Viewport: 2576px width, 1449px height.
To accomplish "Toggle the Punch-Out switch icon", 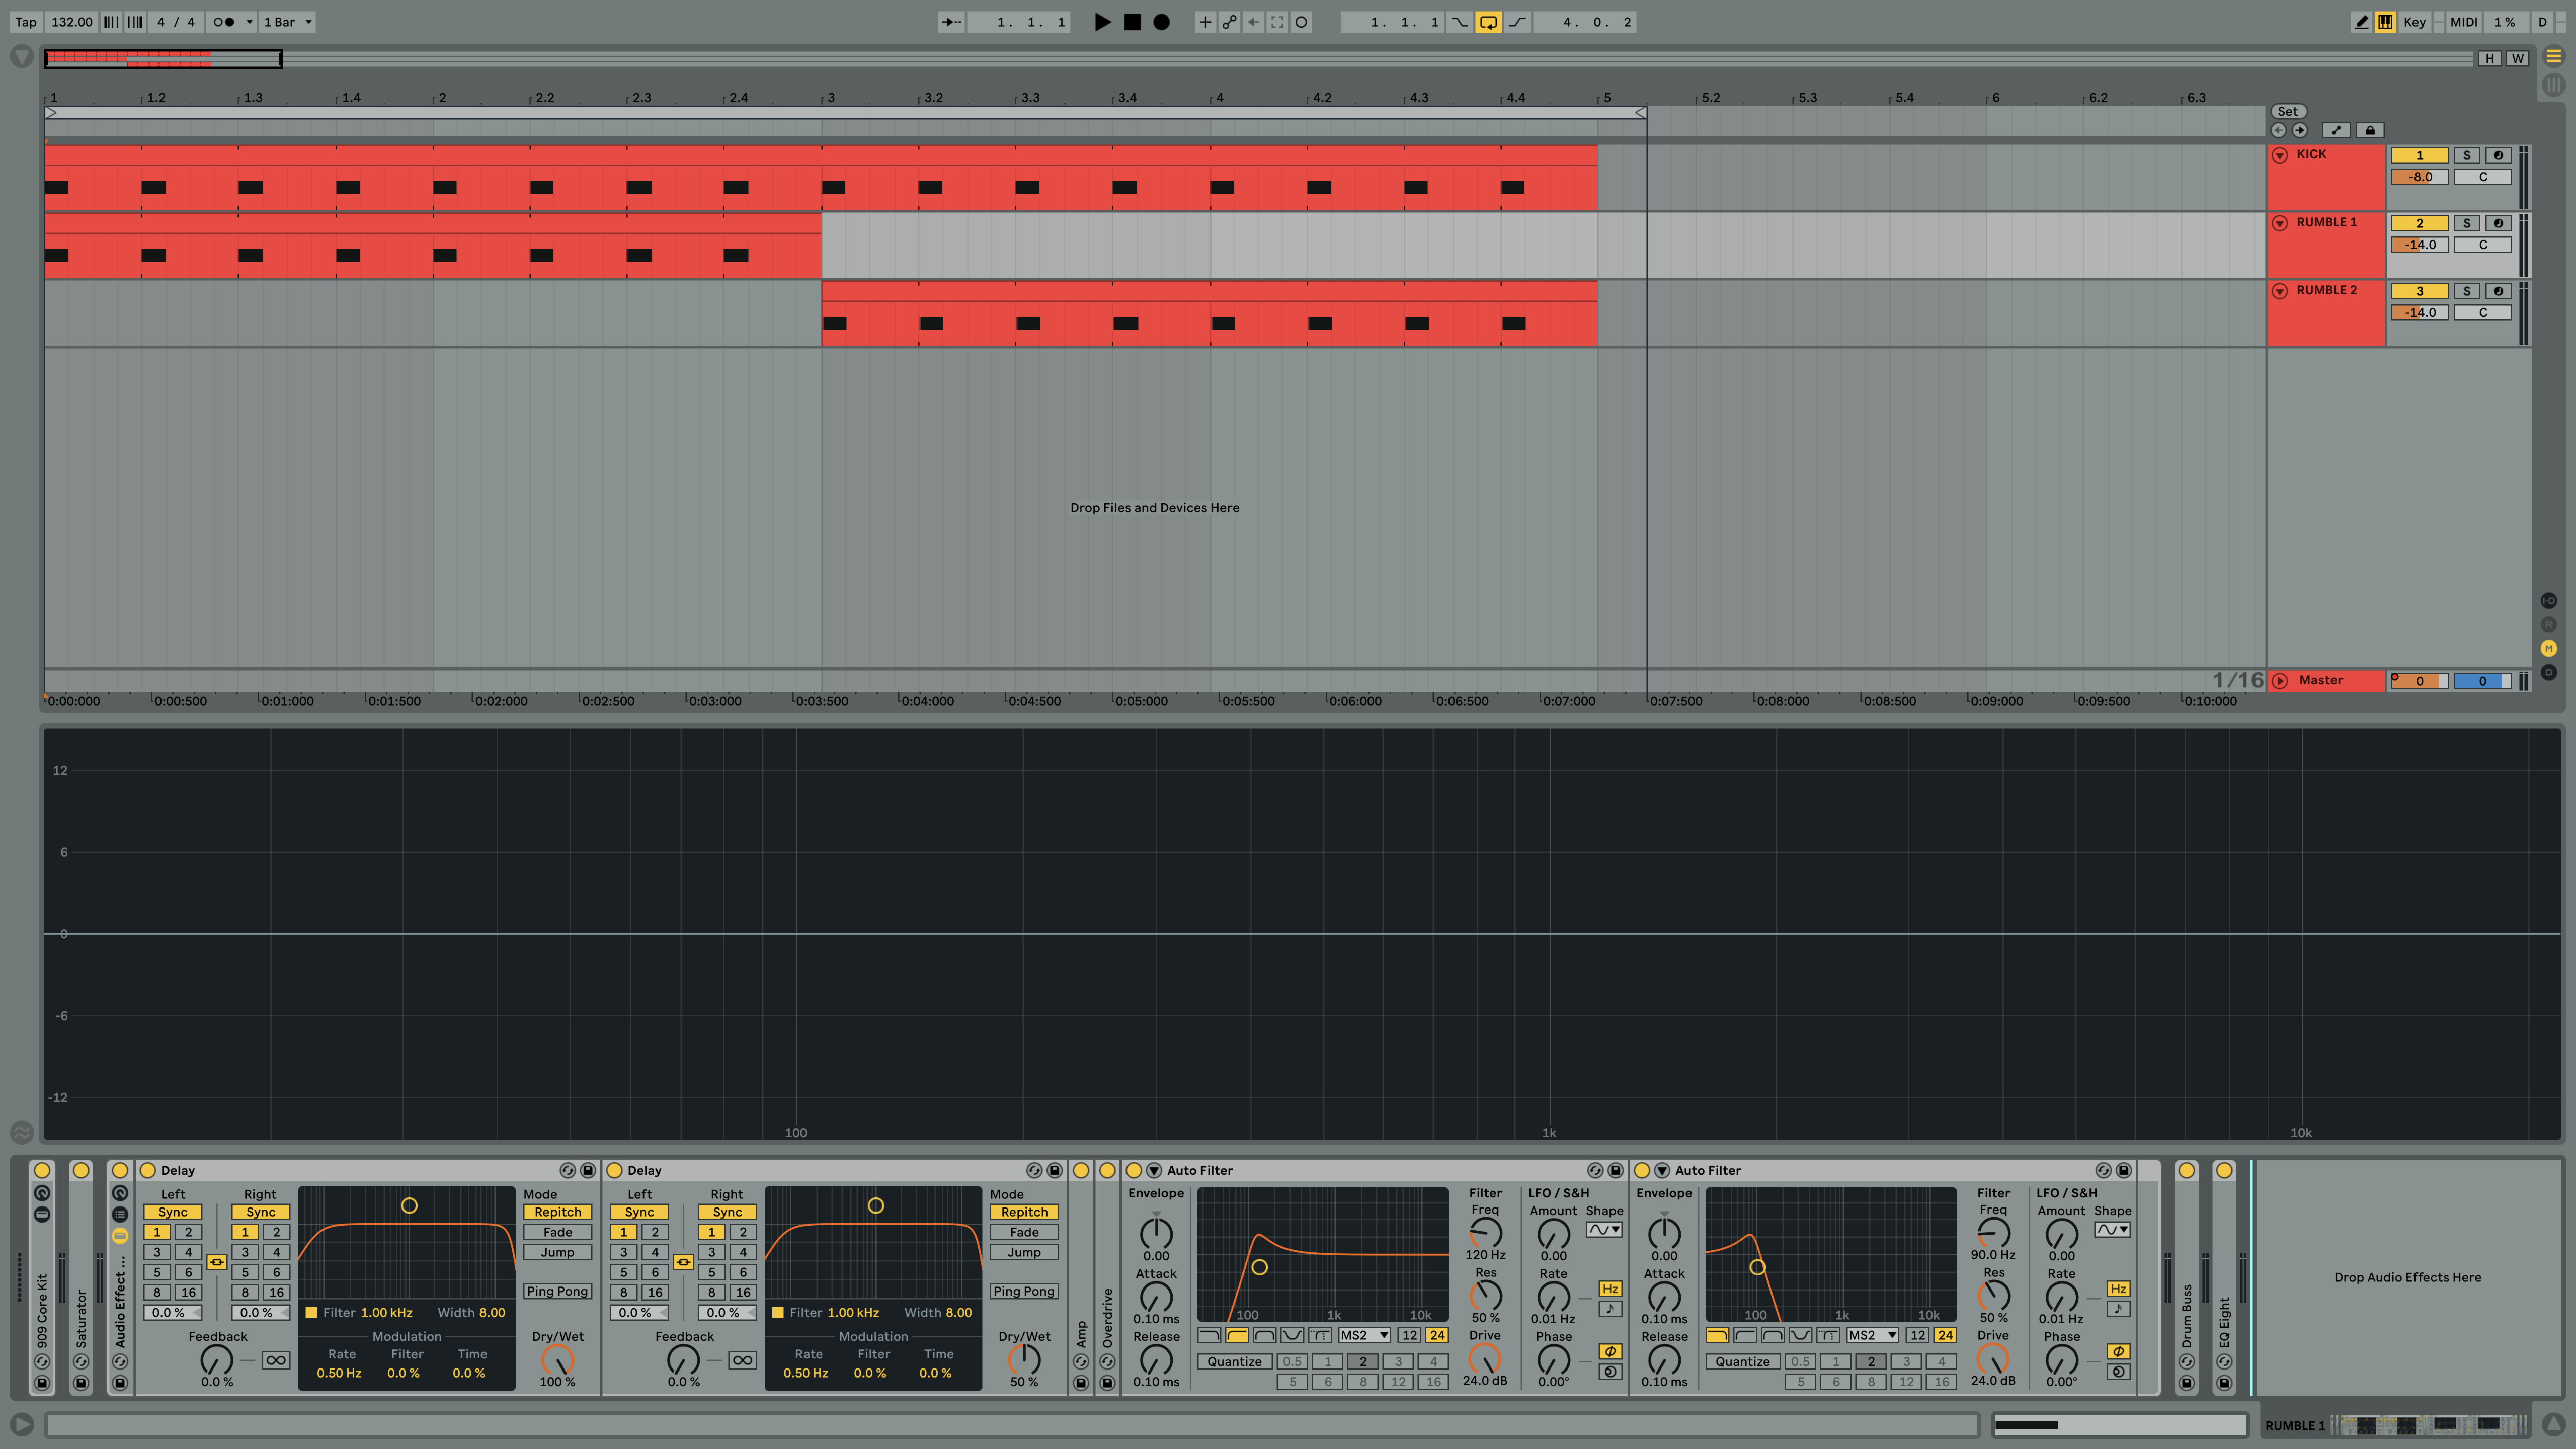I will 1517,22.
